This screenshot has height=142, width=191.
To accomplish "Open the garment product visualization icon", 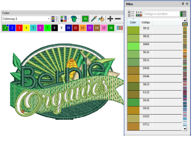I will [74, 19].
